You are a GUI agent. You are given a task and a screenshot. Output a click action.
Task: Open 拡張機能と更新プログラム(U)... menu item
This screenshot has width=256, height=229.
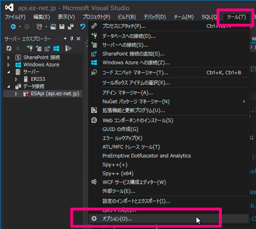169,110
